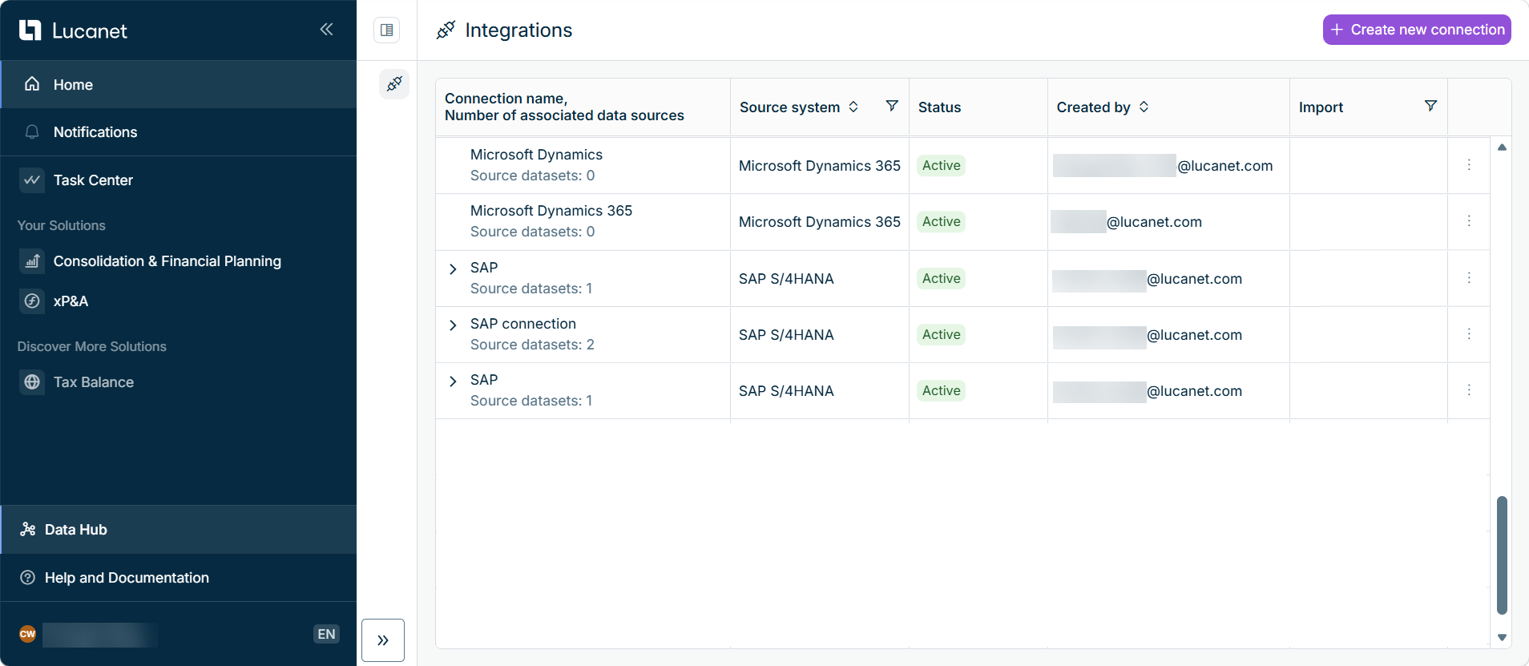Filter the Source system column
Image resolution: width=1529 pixels, height=666 pixels.
pyautogui.click(x=892, y=106)
